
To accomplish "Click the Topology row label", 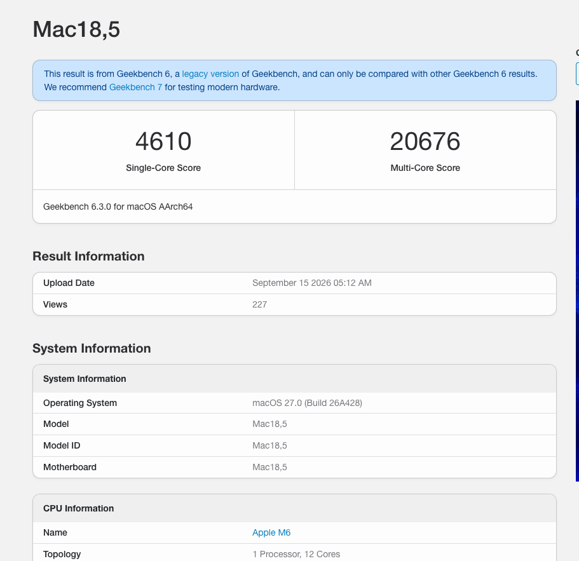I will pyautogui.click(x=62, y=554).
